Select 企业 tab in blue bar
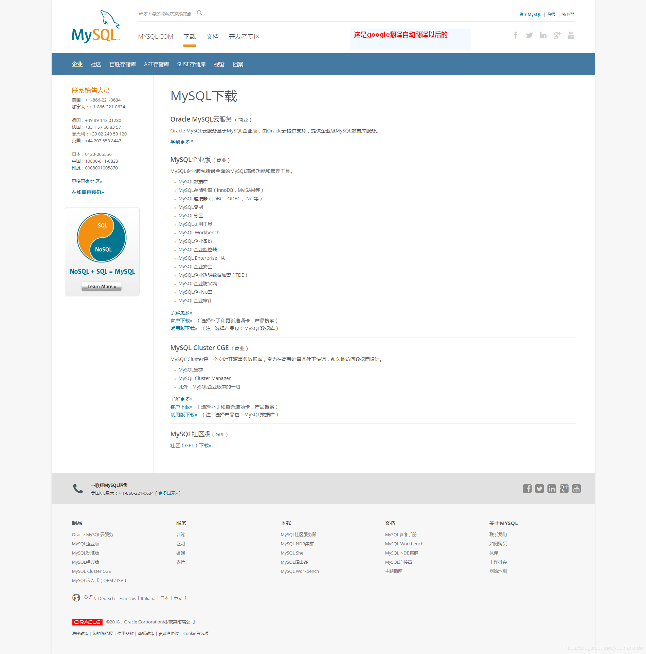 (77, 64)
